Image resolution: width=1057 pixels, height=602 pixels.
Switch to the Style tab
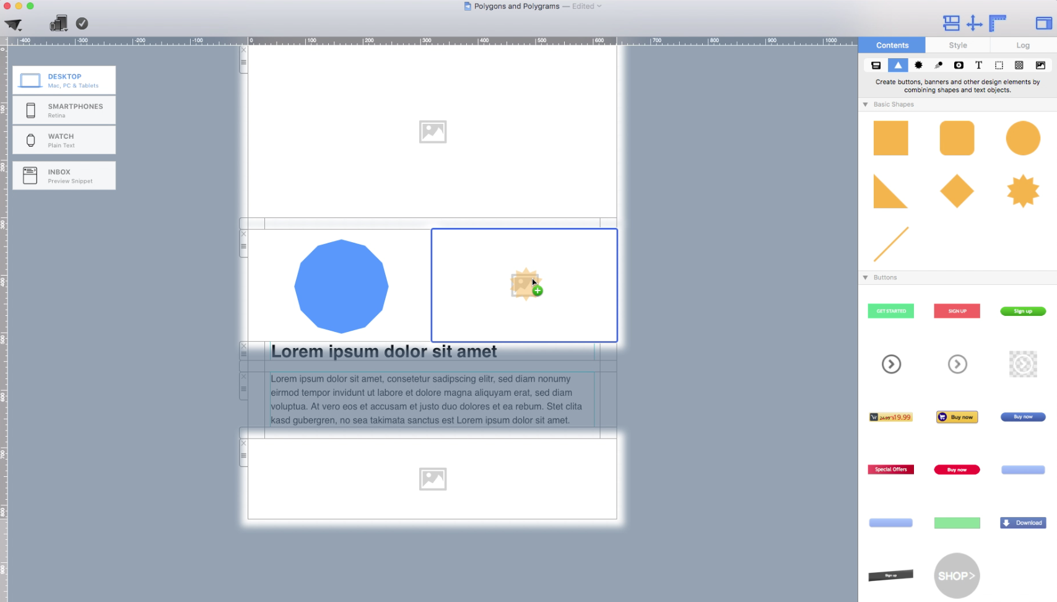[x=957, y=45]
